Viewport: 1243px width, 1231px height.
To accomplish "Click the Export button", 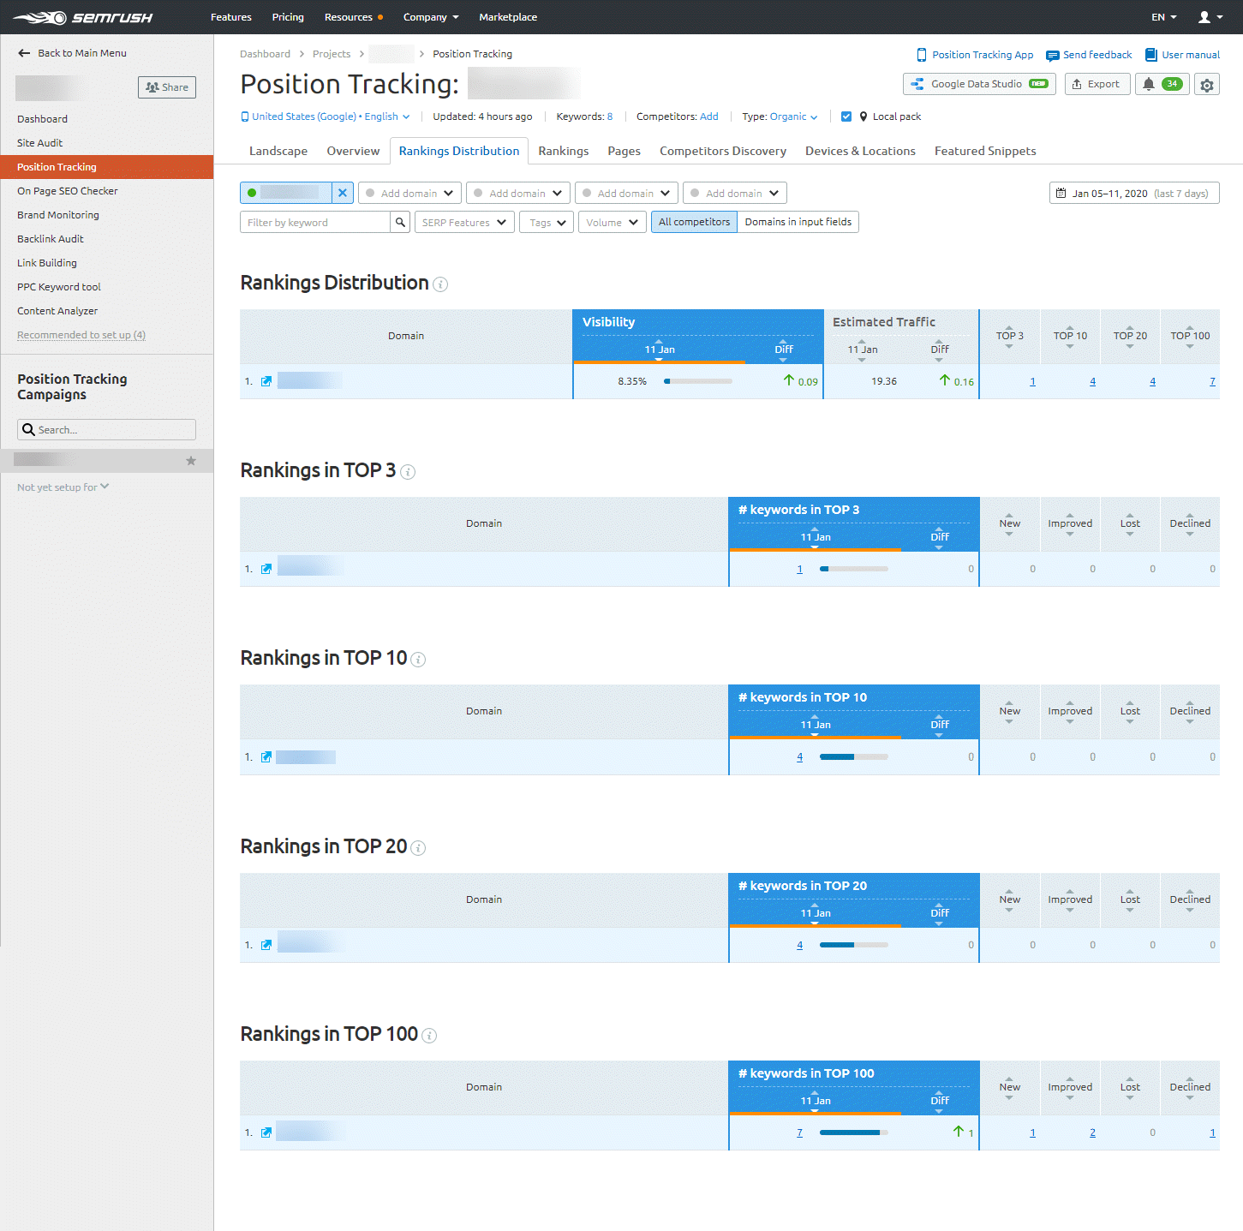I will click(x=1097, y=84).
